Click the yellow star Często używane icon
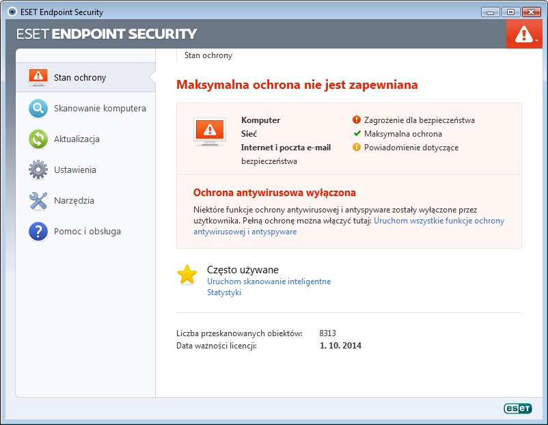 (x=187, y=275)
